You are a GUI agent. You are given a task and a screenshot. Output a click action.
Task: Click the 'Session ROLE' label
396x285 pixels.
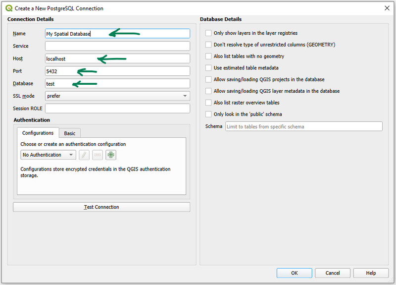(28, 109)
